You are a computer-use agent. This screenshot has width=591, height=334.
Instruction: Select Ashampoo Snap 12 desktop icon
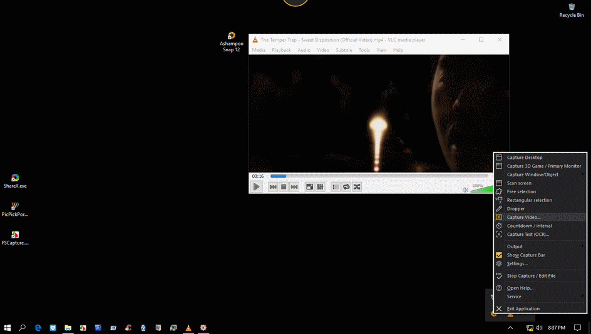[x=232, y=42]
